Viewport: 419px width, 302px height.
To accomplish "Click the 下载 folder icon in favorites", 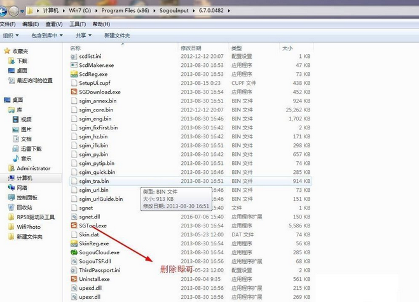I will (11, 61).
